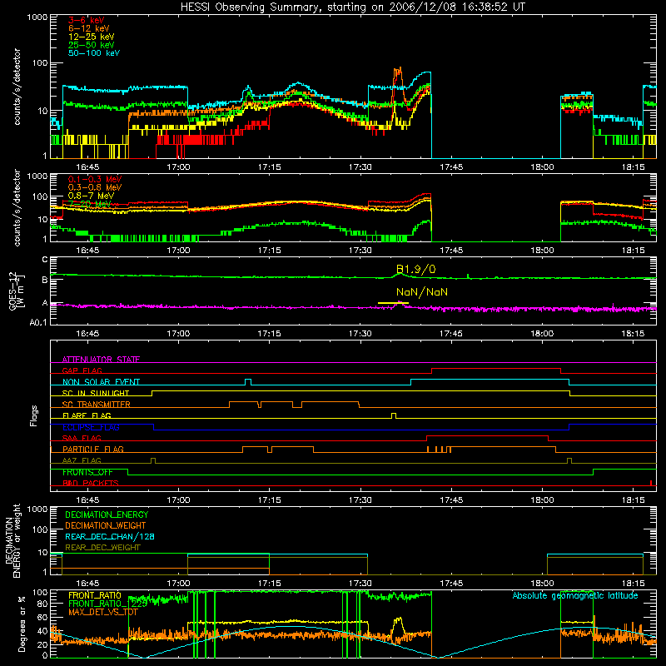Click the yellow 12-25 keV legend label

92,37
